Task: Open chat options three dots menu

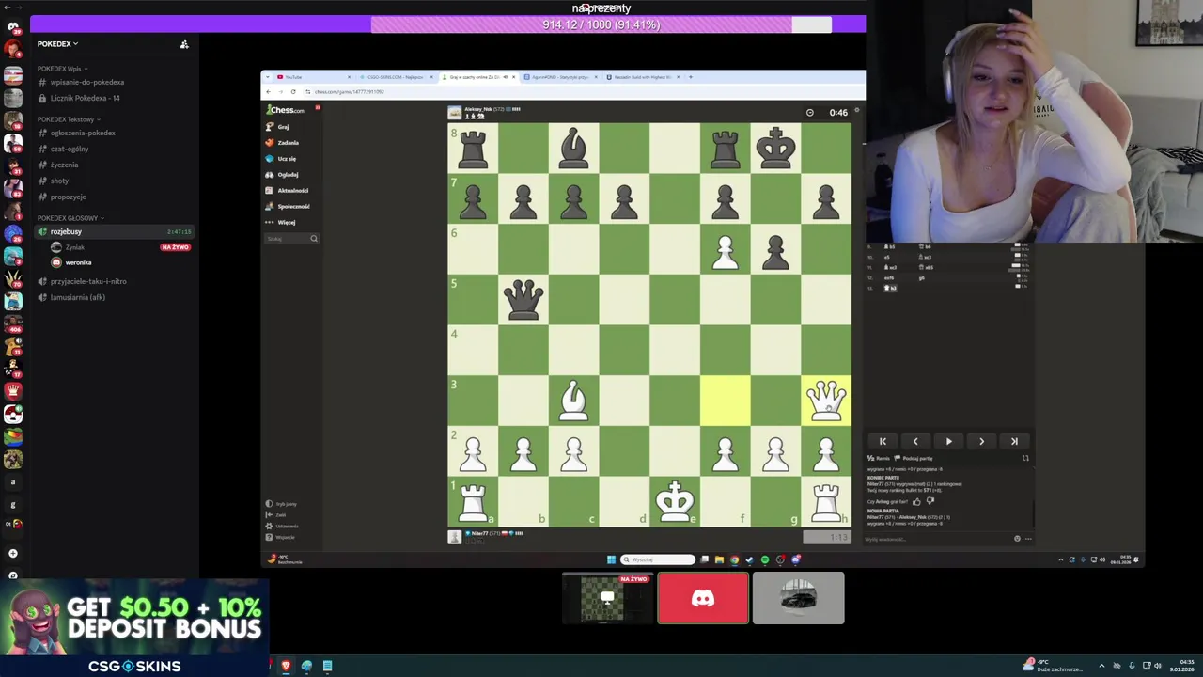Action: click(x=1028, y=539)
